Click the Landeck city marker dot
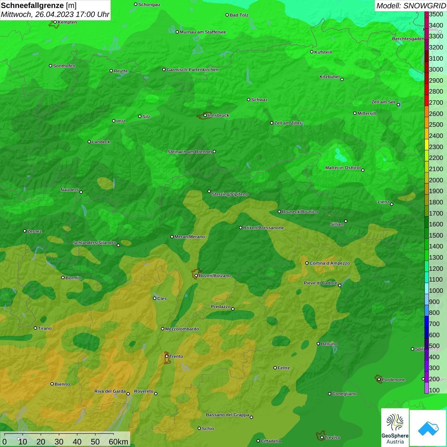The width and height of the screenshot is (447, 447). click(x=89, y=141)
